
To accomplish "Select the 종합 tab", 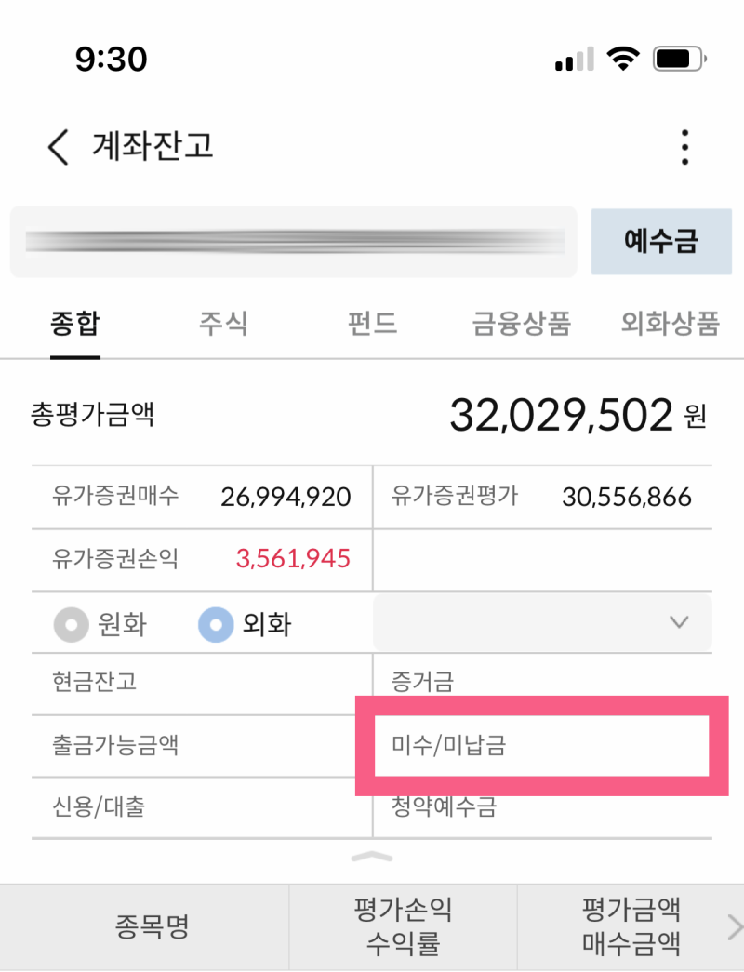I will [74, 324].
